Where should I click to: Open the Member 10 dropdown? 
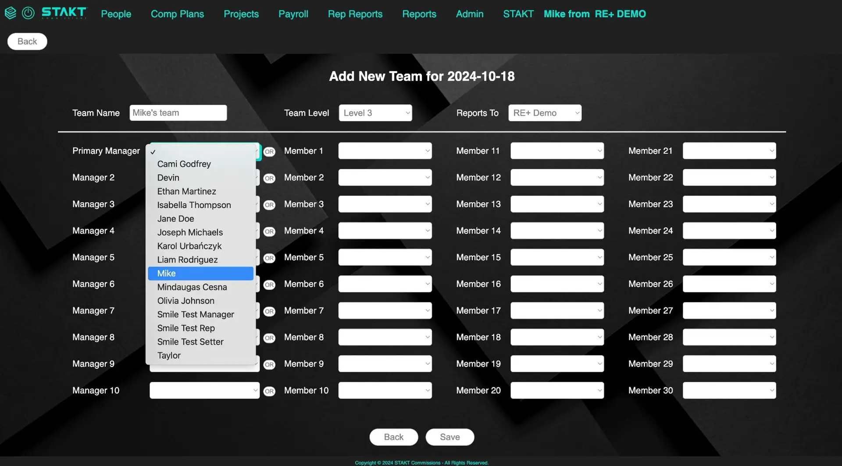point(385,390)
